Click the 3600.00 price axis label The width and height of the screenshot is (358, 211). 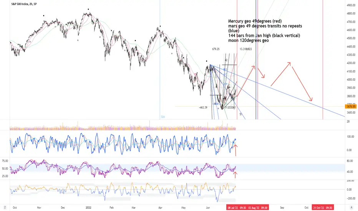click(x=351, y=112)
